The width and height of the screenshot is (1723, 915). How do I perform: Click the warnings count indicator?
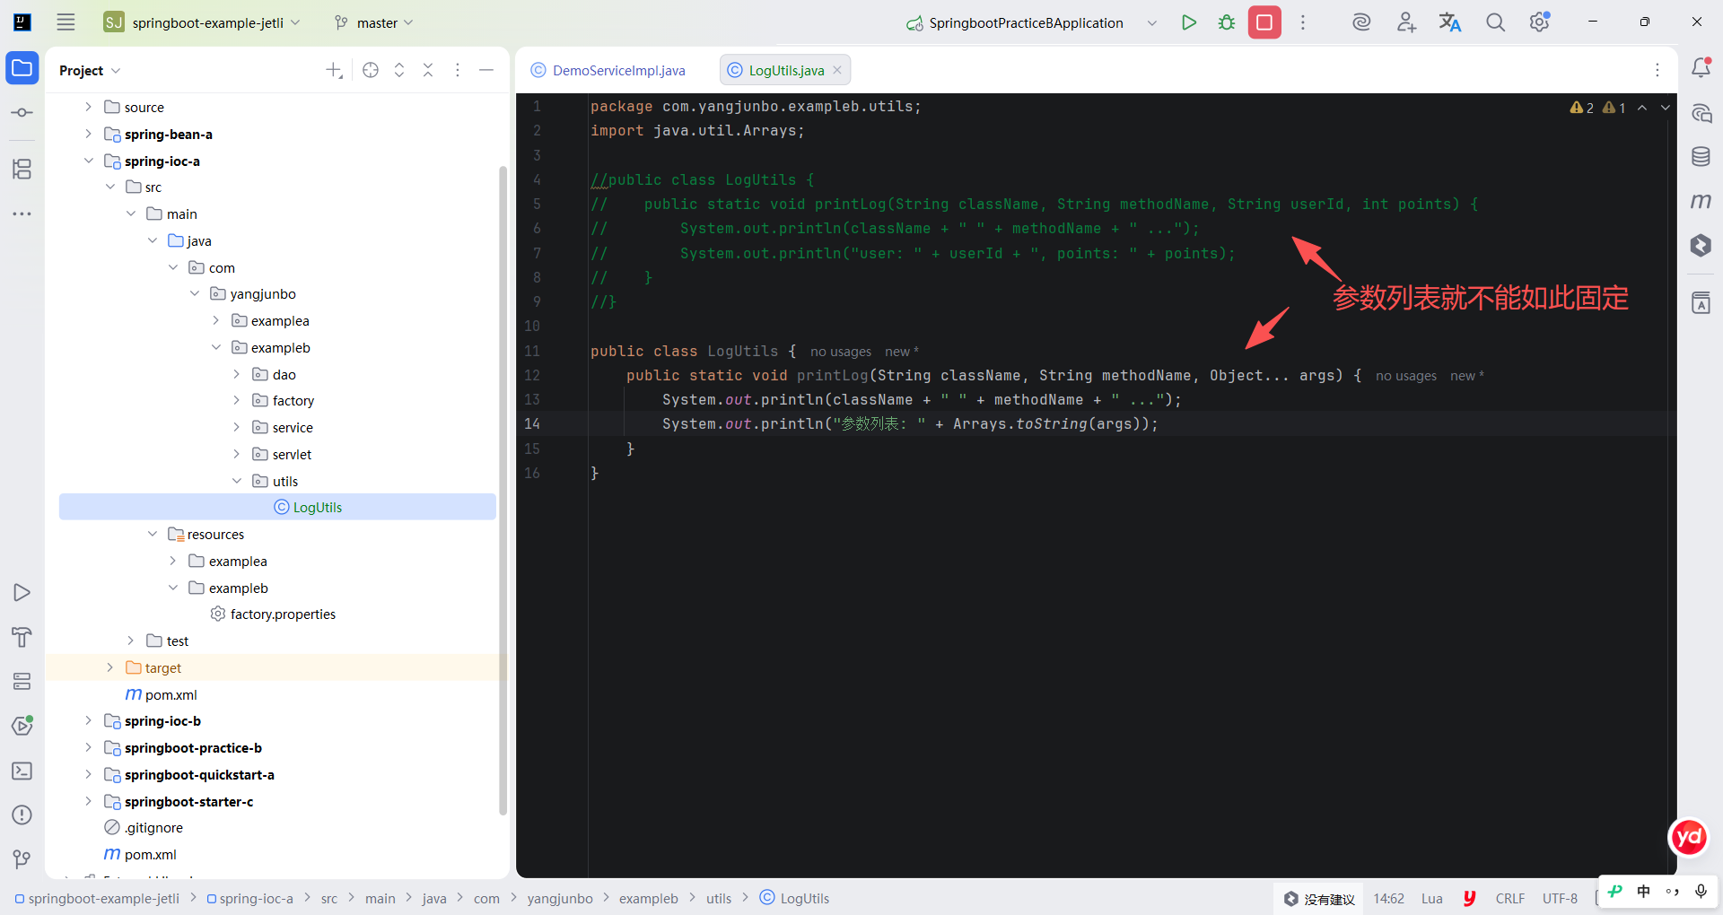pos(1597,108)
